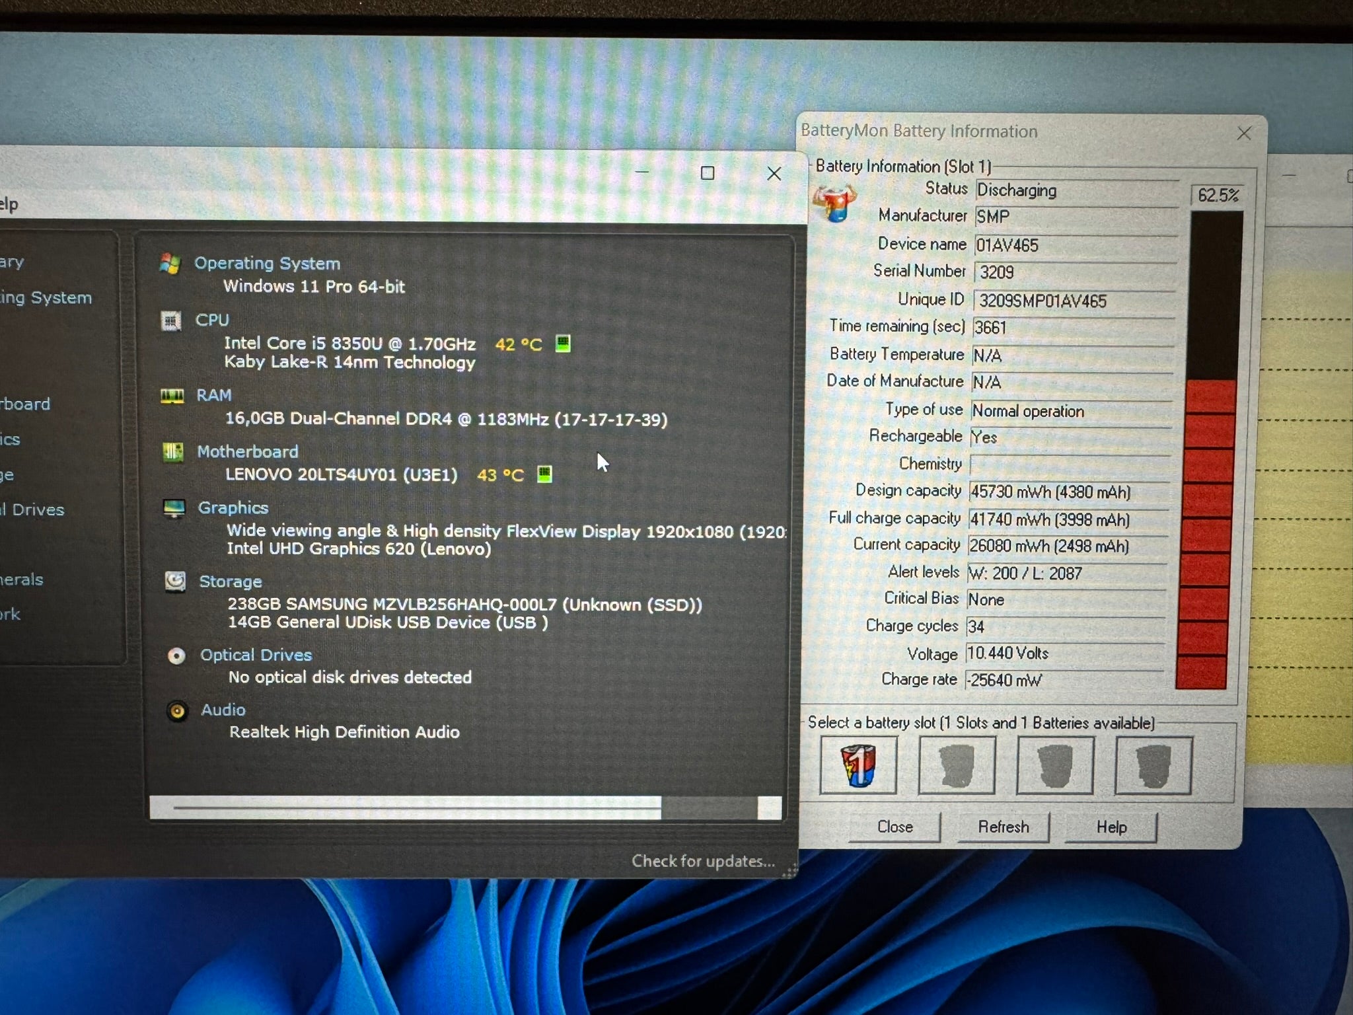The height and width of the screenshot is (1015, 1353).
Task: Click the CPU temperature green indicator
Action: coord(563,344)
